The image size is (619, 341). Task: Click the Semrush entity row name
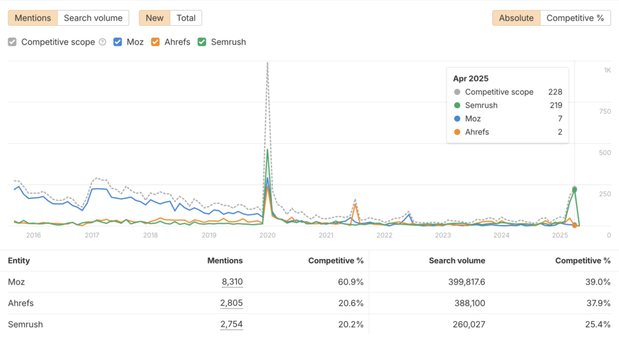coord(25,325)
